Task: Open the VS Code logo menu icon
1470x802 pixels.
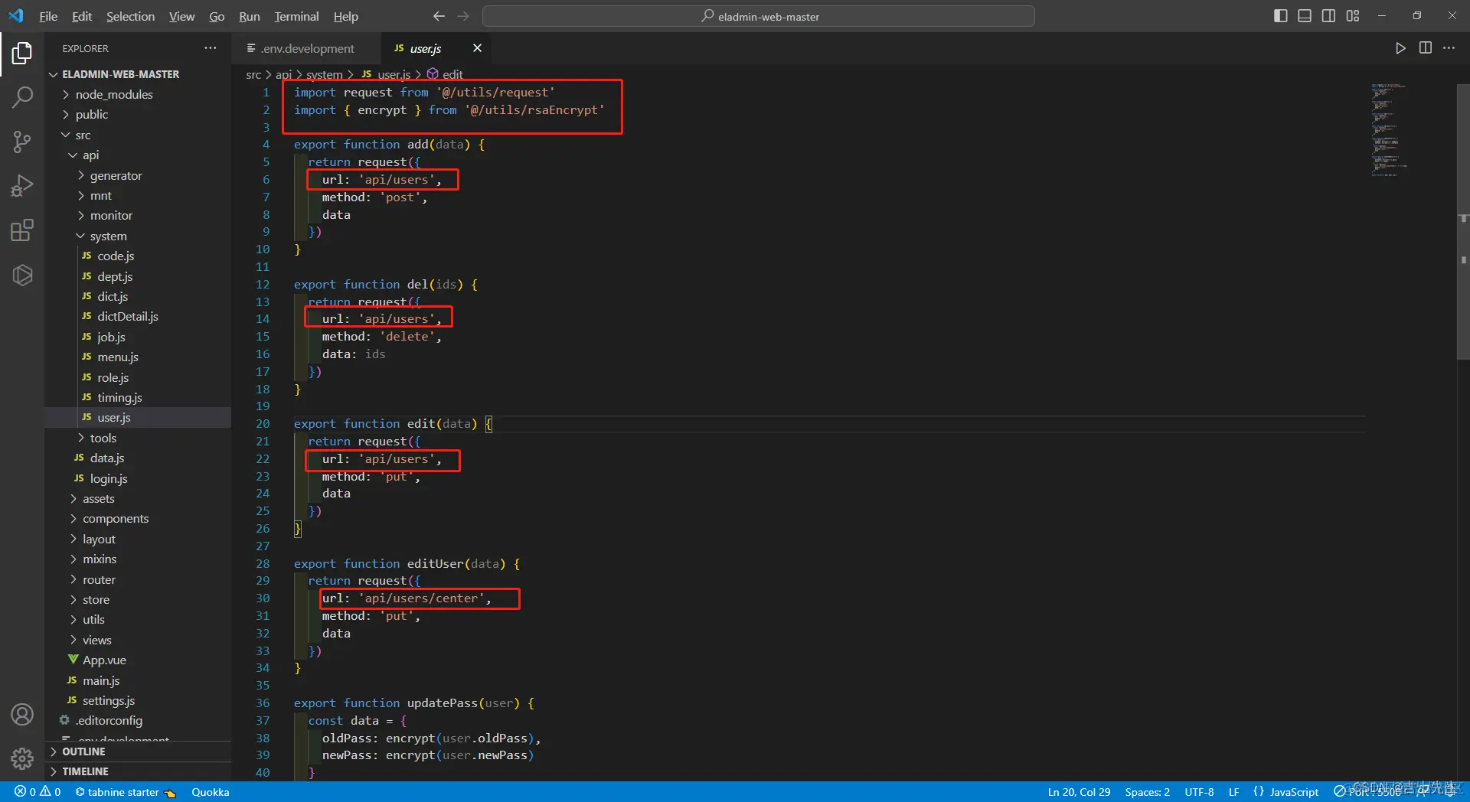Action: click(16, 16)
